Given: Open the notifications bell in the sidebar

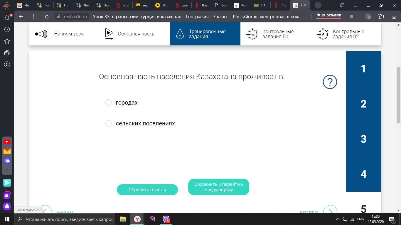Looking at the screenshot, I should pyautogui.click(x=7, y=17).
